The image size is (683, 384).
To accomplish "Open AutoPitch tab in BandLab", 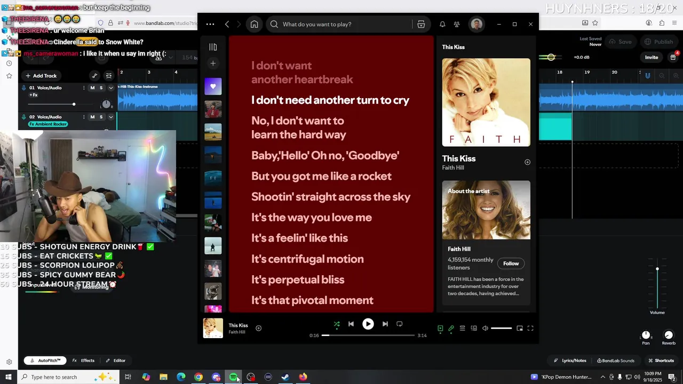I will (x=45, y=361).
